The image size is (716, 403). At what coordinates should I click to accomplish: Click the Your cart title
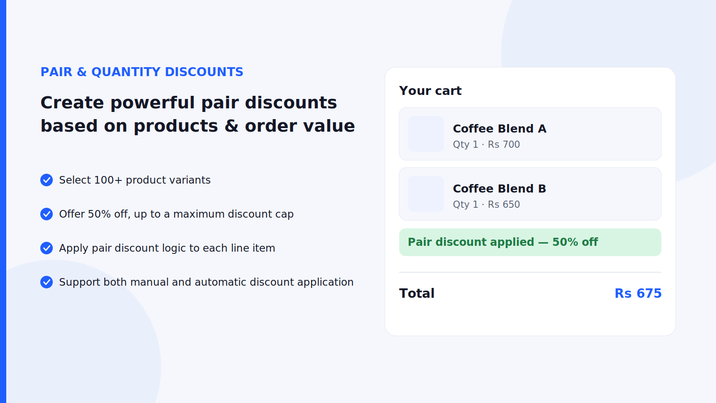(430, 91)
